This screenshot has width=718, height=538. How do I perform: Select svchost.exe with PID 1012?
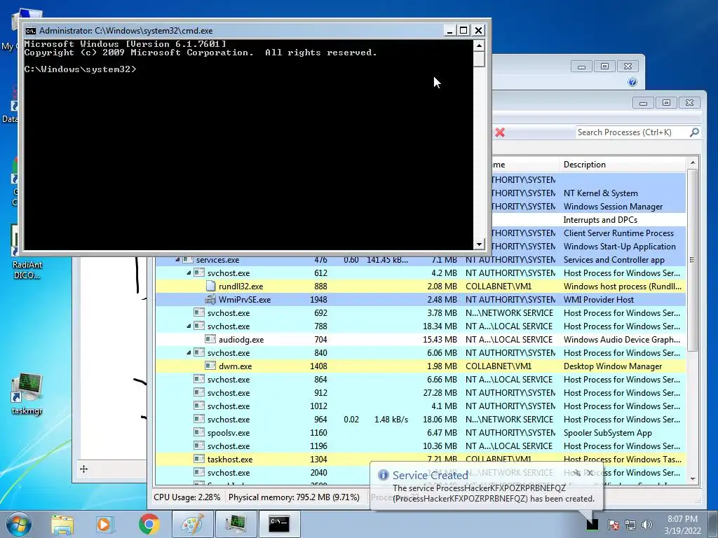pos(421,406)
